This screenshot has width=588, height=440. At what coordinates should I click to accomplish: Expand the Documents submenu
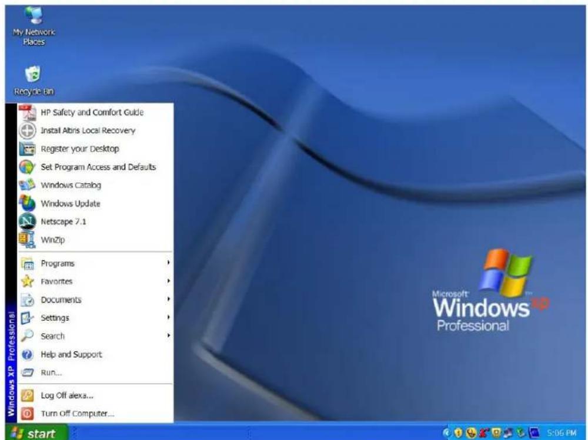point(95,300)
